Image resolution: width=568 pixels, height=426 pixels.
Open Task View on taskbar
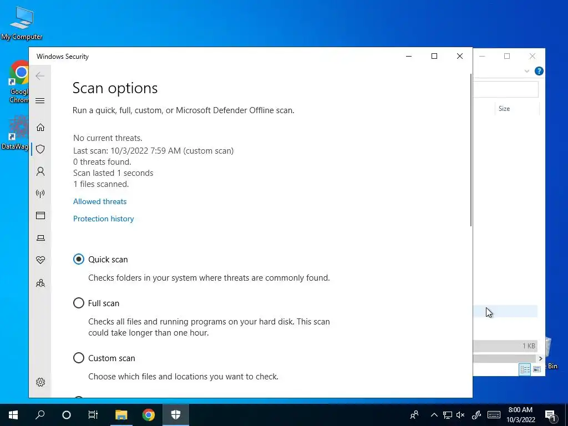[93, 415]
